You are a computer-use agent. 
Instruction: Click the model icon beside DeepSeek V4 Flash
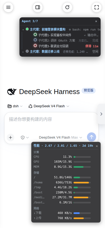(x=30, y=106)
